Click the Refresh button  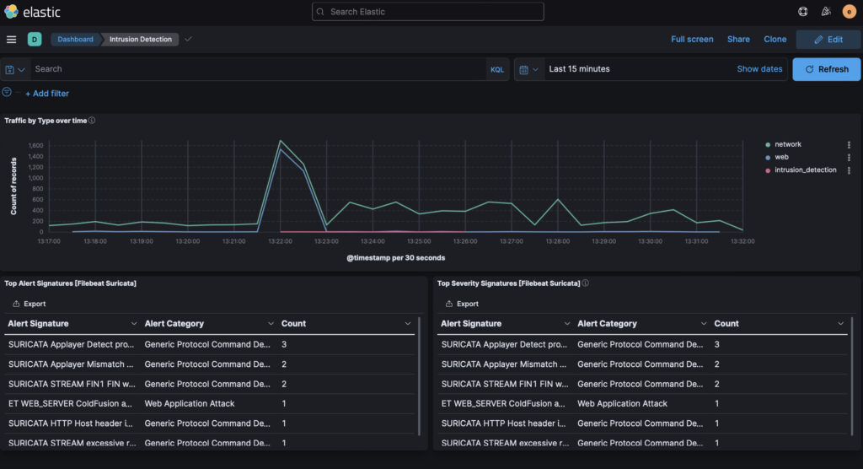coord(826,69)
